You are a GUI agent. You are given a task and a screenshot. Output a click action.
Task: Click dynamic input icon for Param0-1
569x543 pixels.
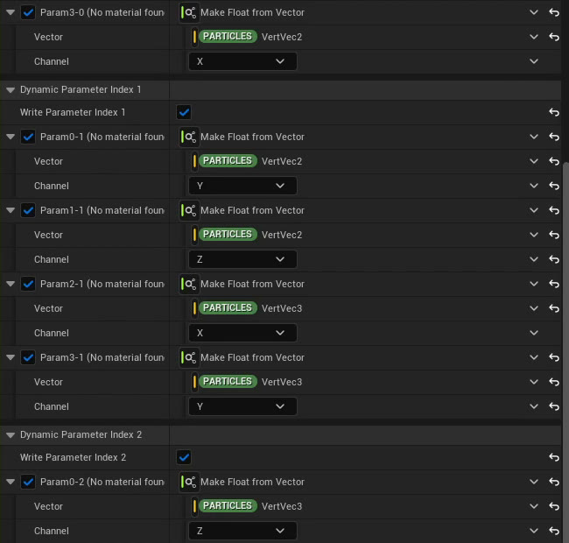pos(188,137)
